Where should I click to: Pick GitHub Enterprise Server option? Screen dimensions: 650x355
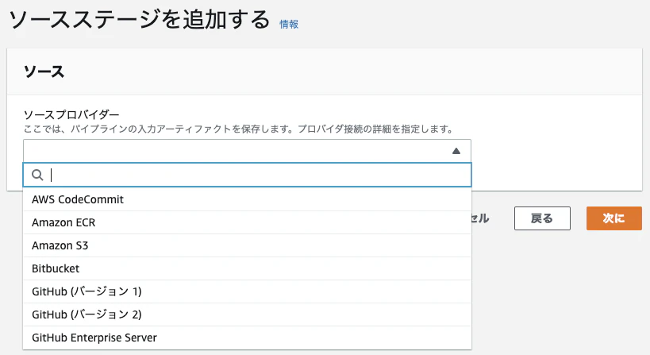click(247, 338)
